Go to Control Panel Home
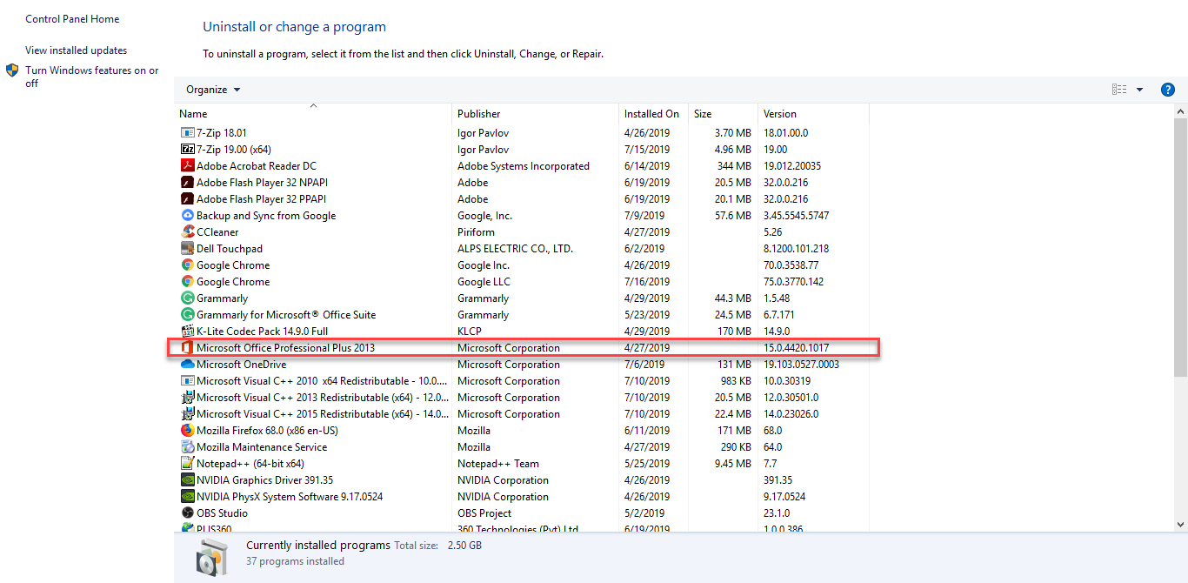 coord(72,19)
